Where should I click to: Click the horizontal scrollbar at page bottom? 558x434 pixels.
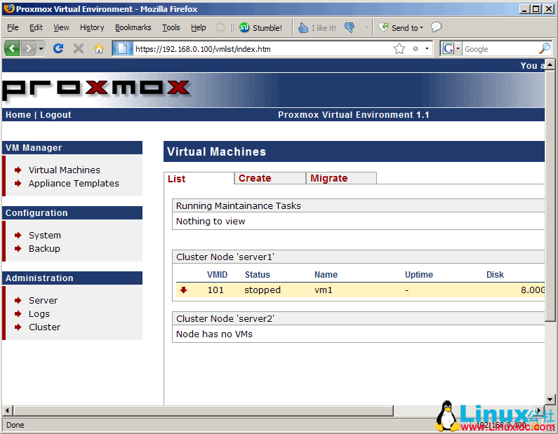click(x=211, y=410)
